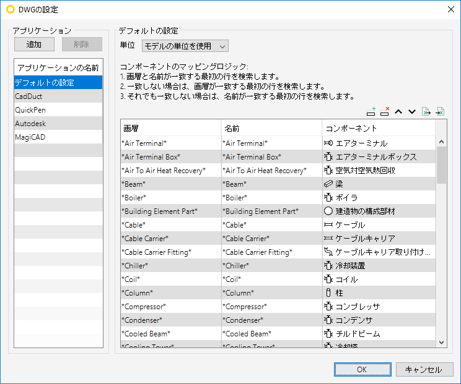Click the ケーブル component icon
Image resolution: width=461 pixels, height=384 pixels.
(x=328, y=224)
